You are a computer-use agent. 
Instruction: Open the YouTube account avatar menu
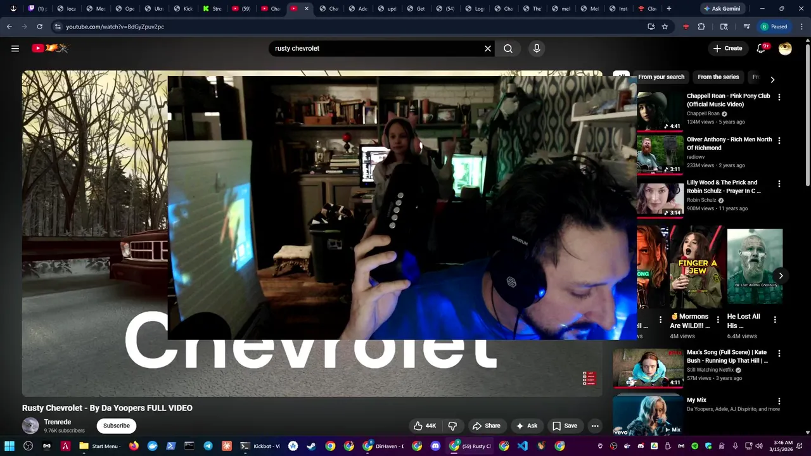click(x=785, y=48)
